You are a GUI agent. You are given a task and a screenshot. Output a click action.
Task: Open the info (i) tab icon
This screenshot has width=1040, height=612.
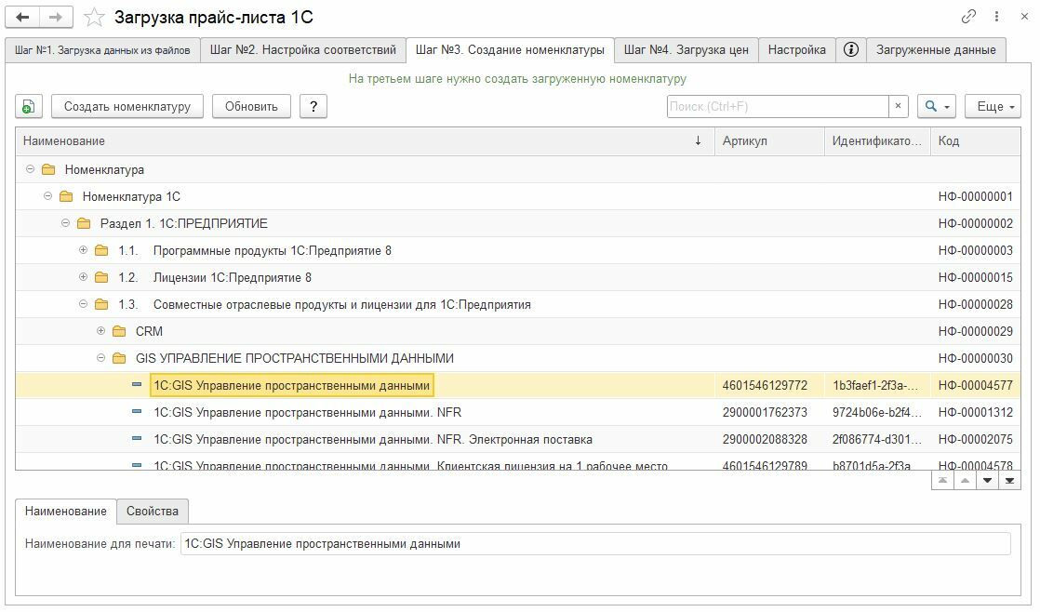tap(851, 50)
